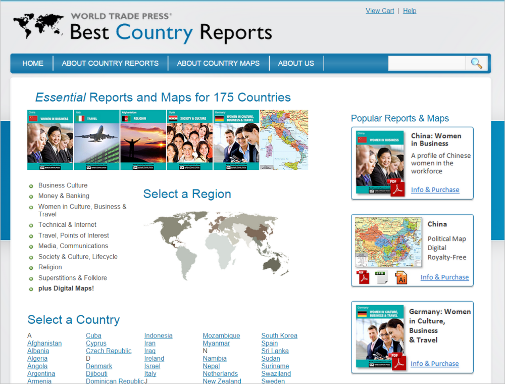The image size is (505, 384).
Task: Open the Algeria country link
Action: (37, 359)
